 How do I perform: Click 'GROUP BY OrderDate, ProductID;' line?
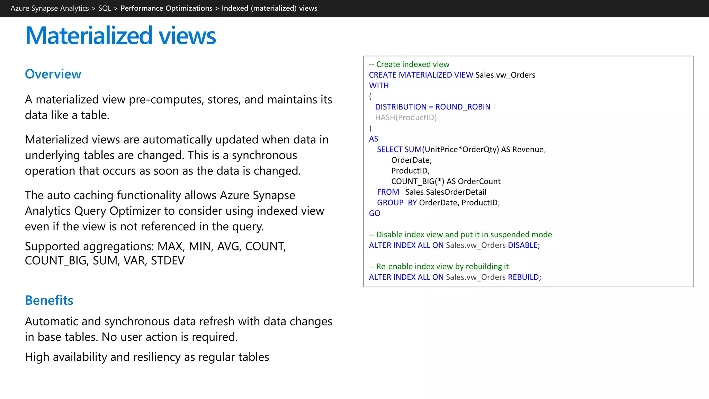pyautogui.click(x=438, y=203)
